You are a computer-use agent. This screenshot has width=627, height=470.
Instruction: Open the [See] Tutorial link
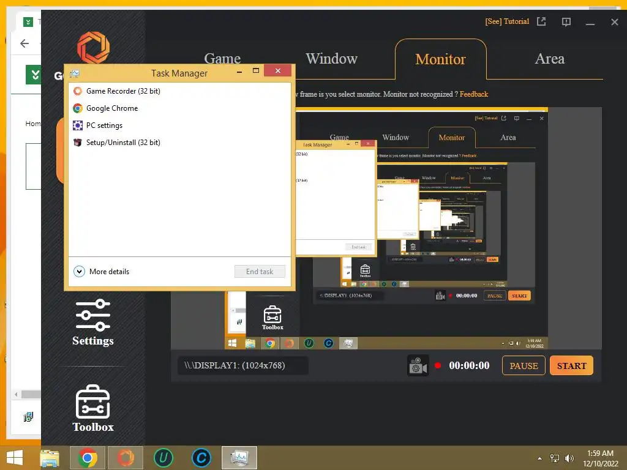pos(507,21)
